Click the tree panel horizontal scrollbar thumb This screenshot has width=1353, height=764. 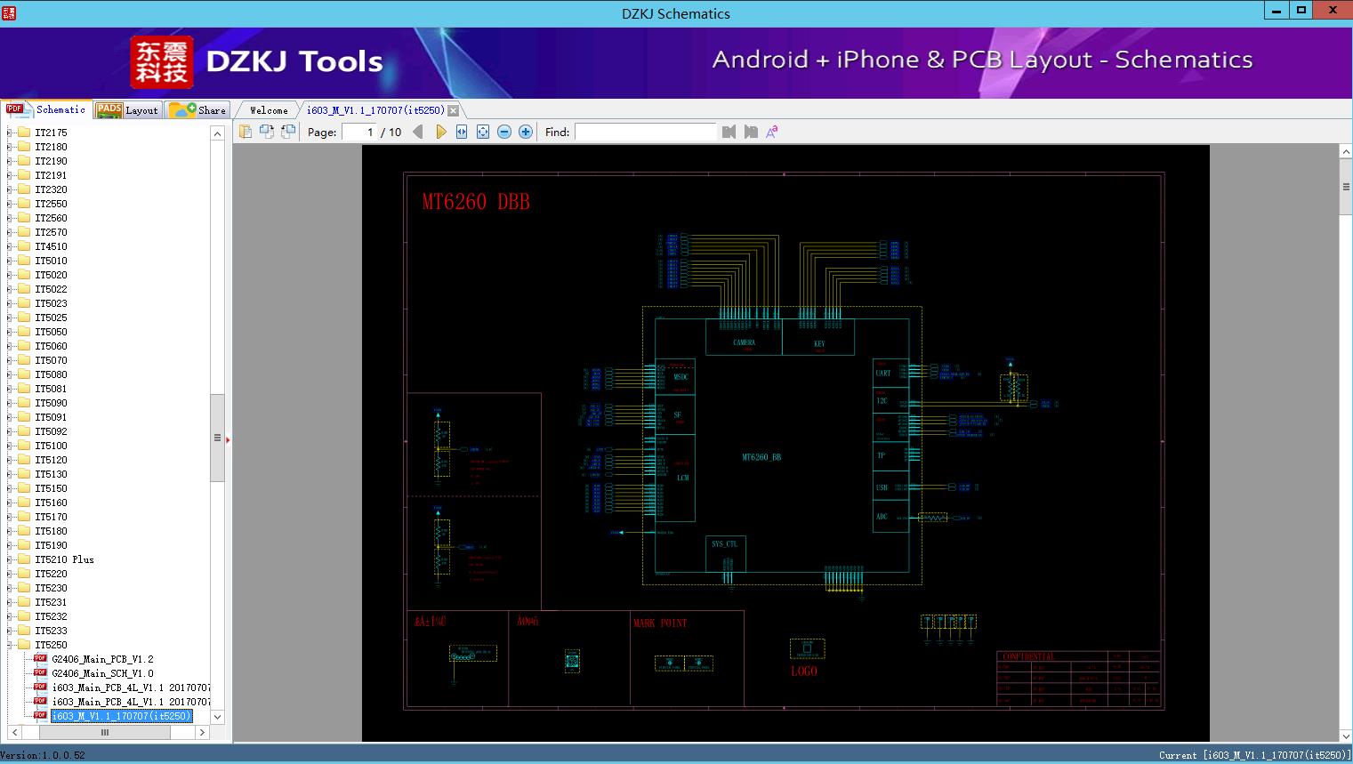(105, 732)
